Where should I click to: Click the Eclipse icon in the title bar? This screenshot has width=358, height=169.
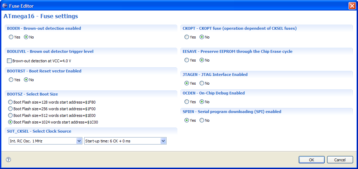pyautogui.click(x=5, y=6)
